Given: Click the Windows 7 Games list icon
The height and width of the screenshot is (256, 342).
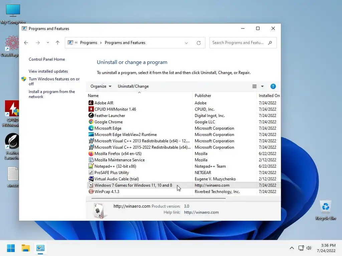Looking at the screenshot, I should [91, 185].
